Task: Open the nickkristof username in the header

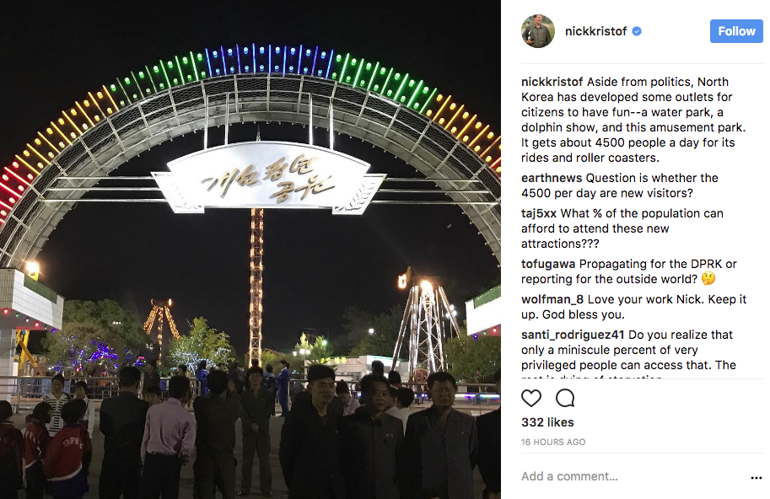Action: pos(595,31)
